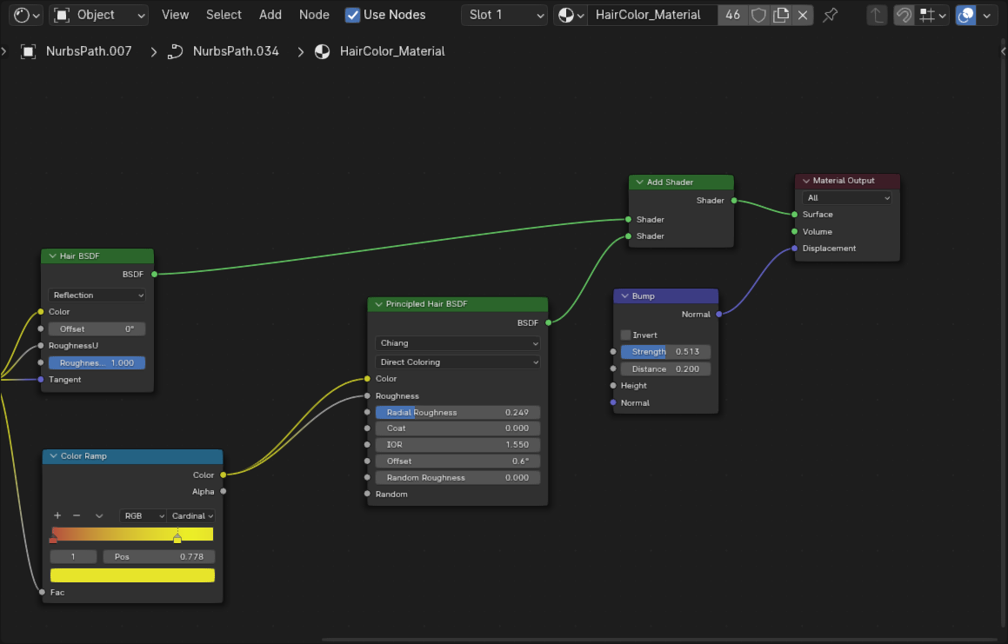Collapse the Color Ramp node
Screen dimensions: 1008x644
click(x=53, y=455)
